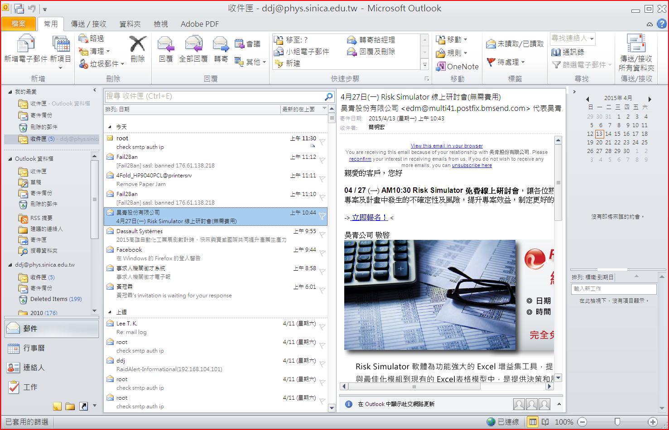Switch to reading view in status bar
Screen dimensions: 669x430
point(545,422)
